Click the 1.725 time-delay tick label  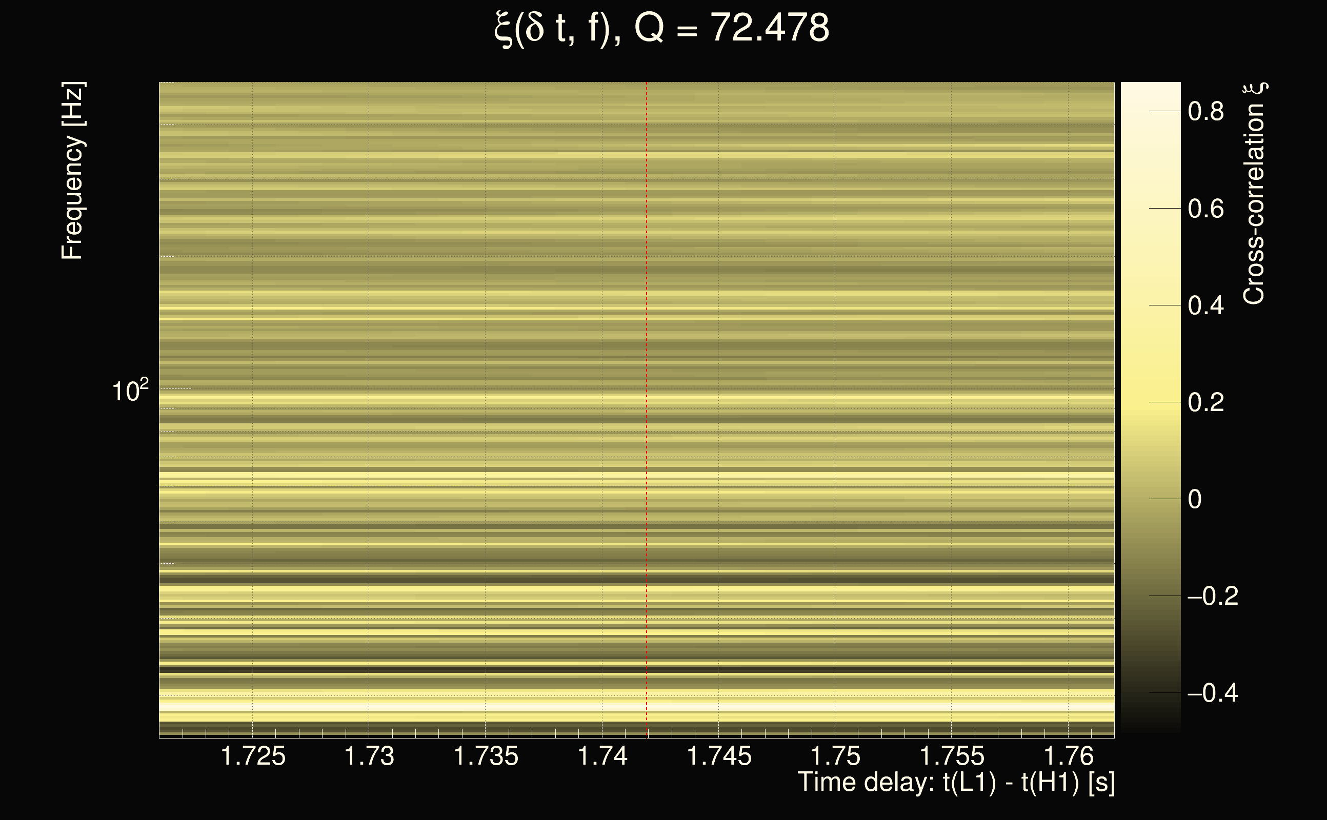[253, 756]
